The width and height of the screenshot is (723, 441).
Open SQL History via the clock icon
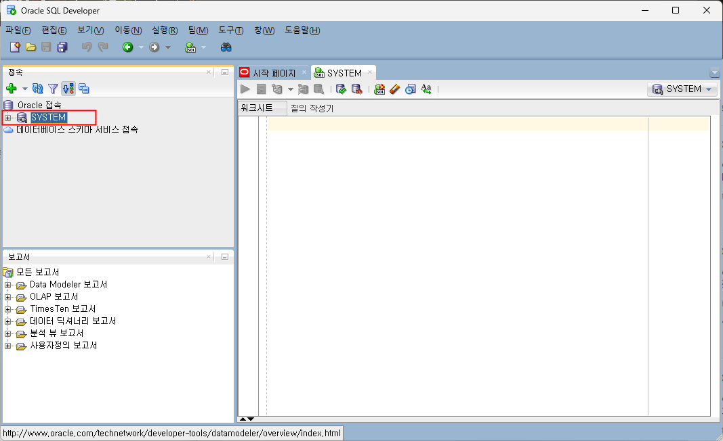410,89
